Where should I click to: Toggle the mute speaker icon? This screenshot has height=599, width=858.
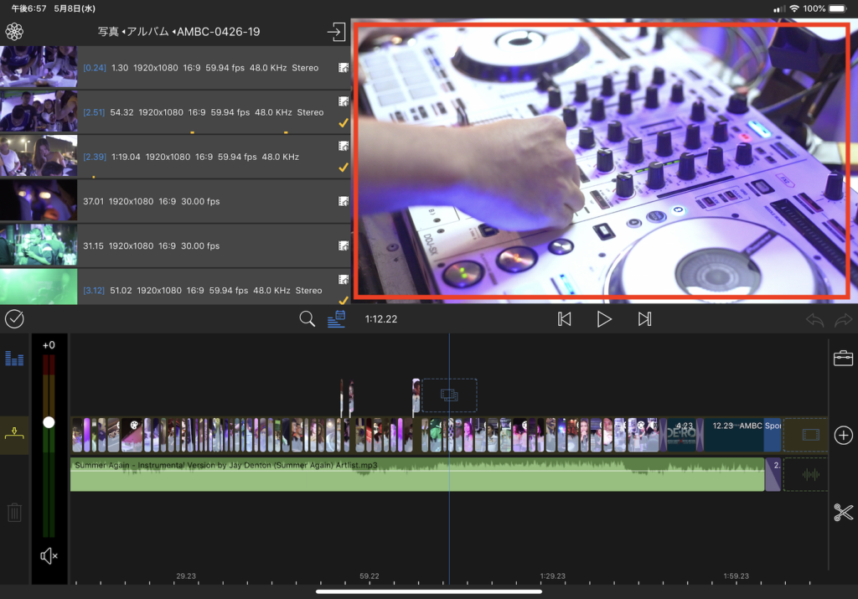coord(49,555)
